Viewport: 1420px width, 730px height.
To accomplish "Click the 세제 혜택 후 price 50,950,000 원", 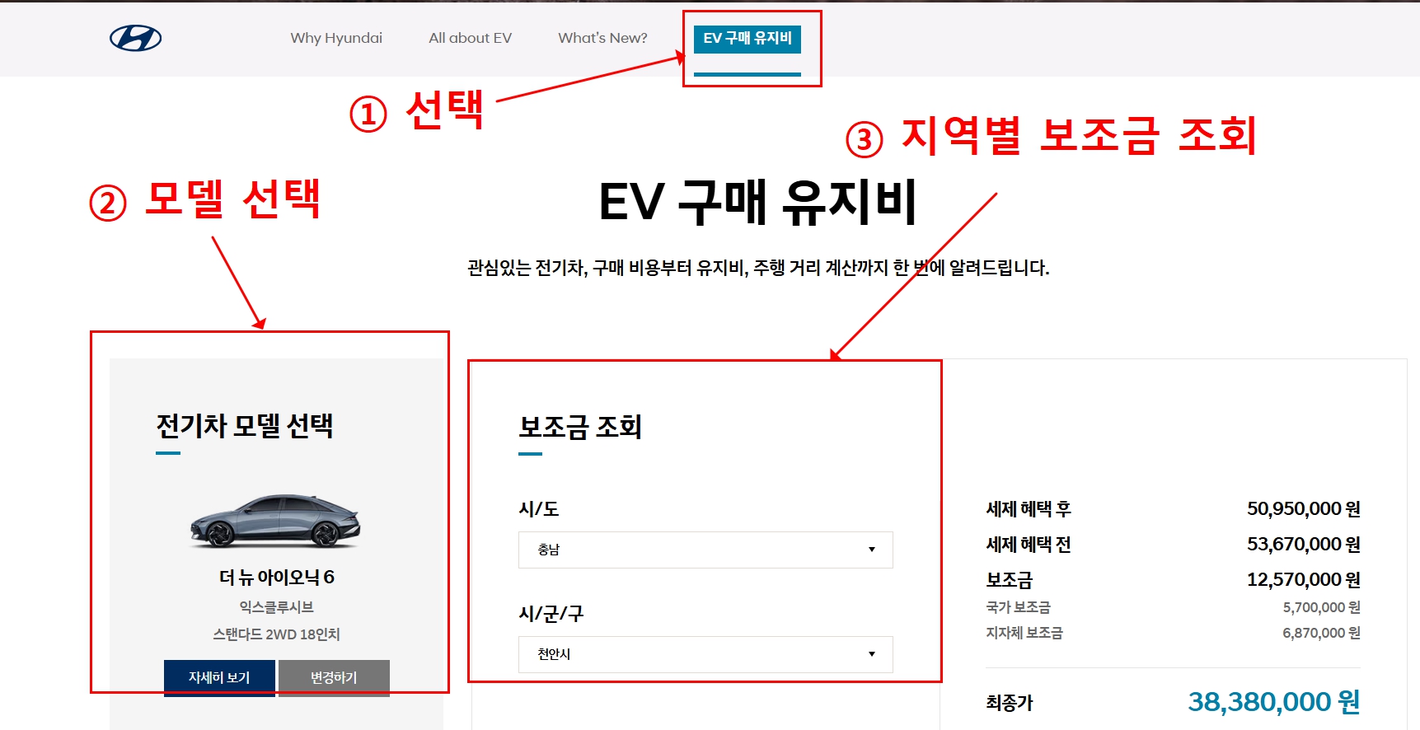I will [x=1303, y=508].
